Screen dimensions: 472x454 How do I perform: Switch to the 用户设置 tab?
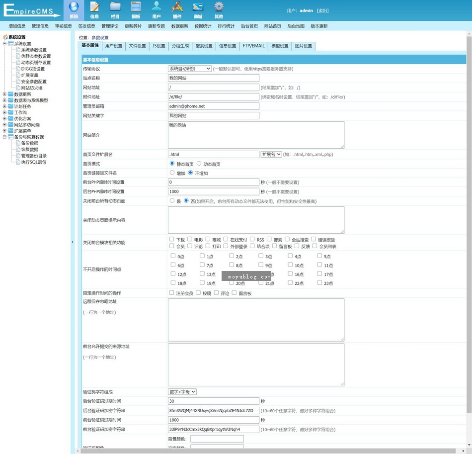[114, 46]
